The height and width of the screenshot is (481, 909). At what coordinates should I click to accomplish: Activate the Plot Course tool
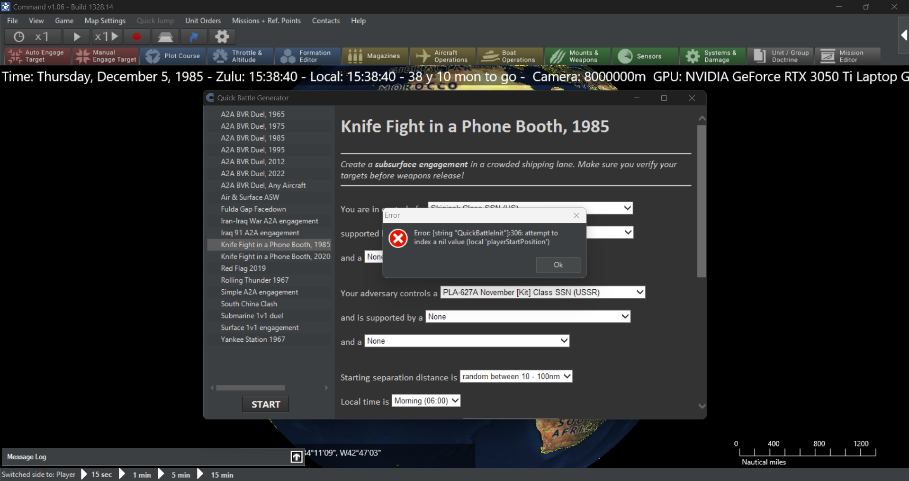pyautogui.click(x=173, y=56)
